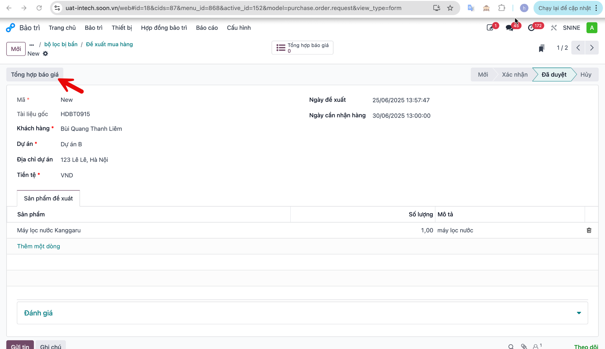Open the user avatar A menu
The height and width of the screenshot is (349, 605).
point(592,28)
